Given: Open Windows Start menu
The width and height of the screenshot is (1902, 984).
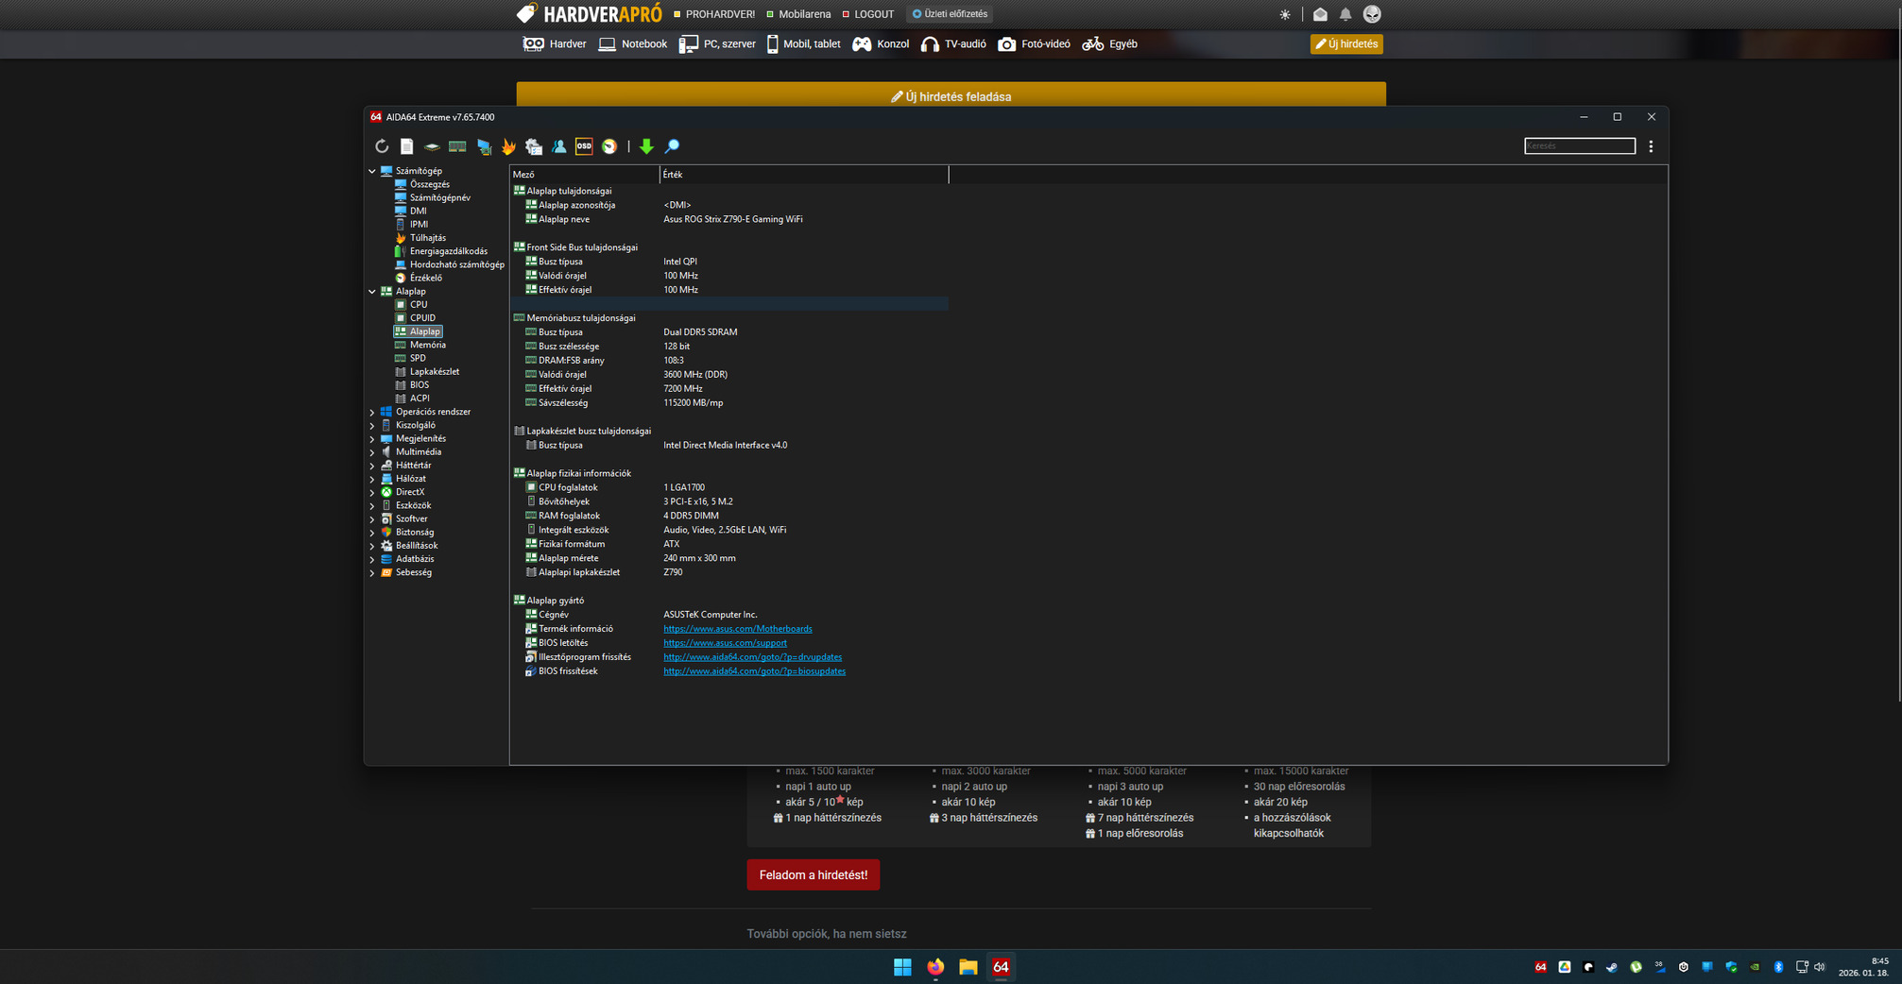Looking at the screenshot, I should tap(902, 966).
